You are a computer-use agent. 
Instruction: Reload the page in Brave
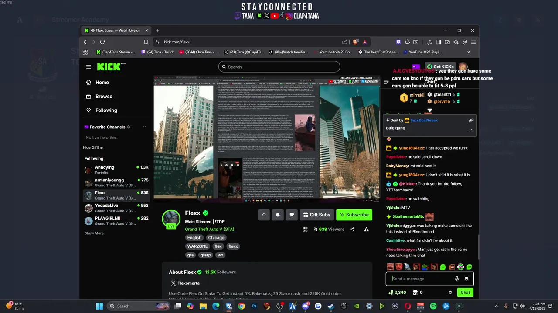[102, 42]
